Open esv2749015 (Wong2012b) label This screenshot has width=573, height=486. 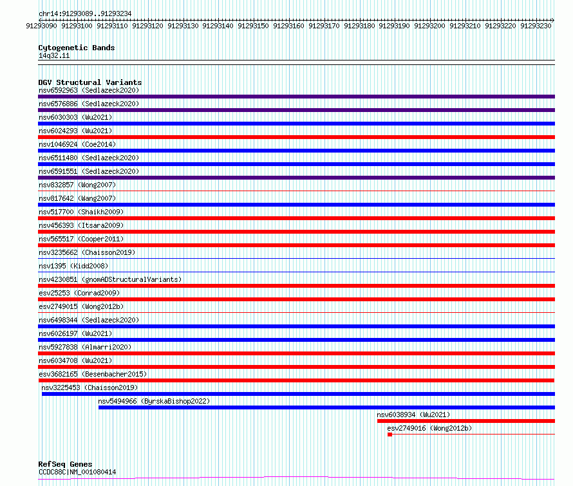(81, 306)
